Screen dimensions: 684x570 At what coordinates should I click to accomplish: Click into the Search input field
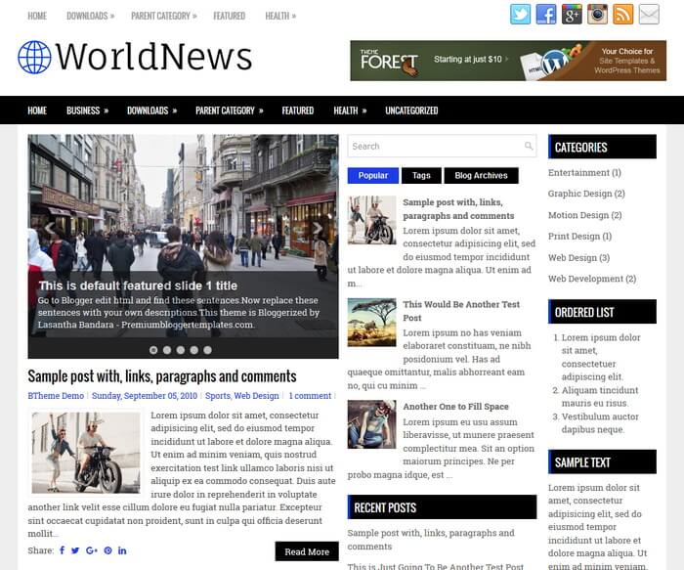pos(433,147)
